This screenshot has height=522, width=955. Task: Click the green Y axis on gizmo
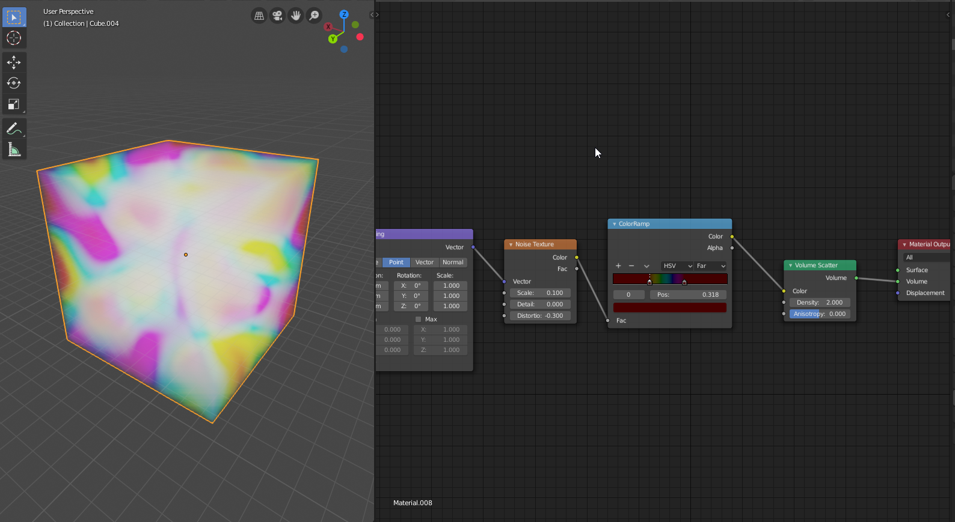coord(333,39)
